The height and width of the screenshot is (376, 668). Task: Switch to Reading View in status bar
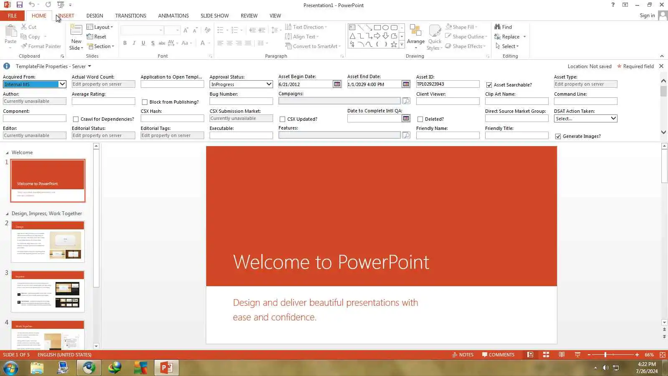(562, 355)
